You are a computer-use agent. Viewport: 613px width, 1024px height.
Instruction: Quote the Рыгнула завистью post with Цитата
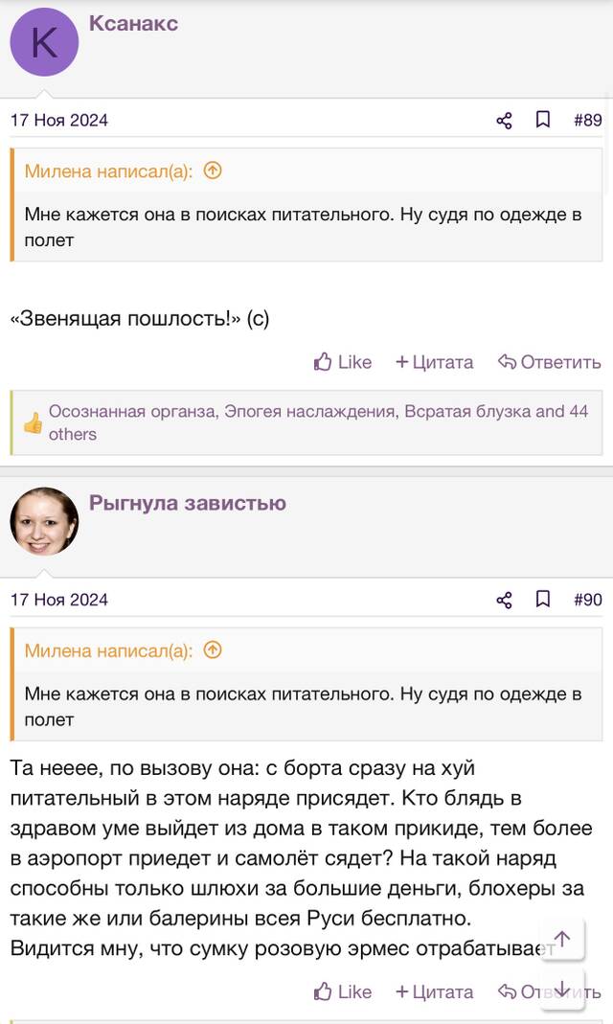(x=435, y=991)
